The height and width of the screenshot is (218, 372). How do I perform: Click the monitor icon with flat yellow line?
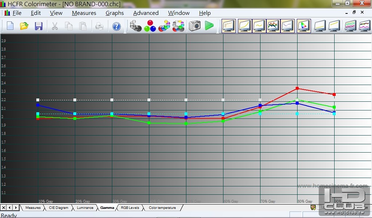tap(320, 26)
